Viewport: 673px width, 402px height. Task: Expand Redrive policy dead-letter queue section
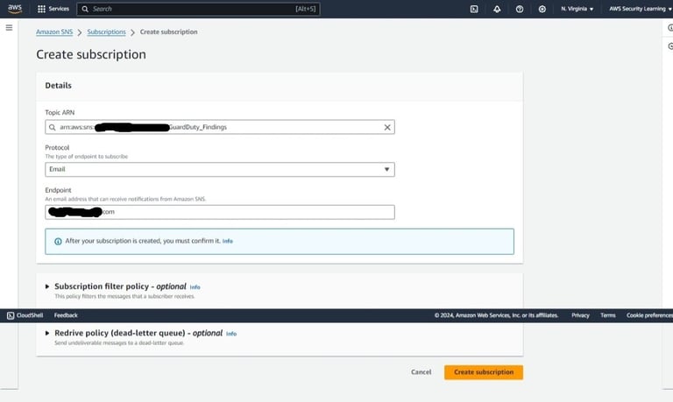[47, 333]
